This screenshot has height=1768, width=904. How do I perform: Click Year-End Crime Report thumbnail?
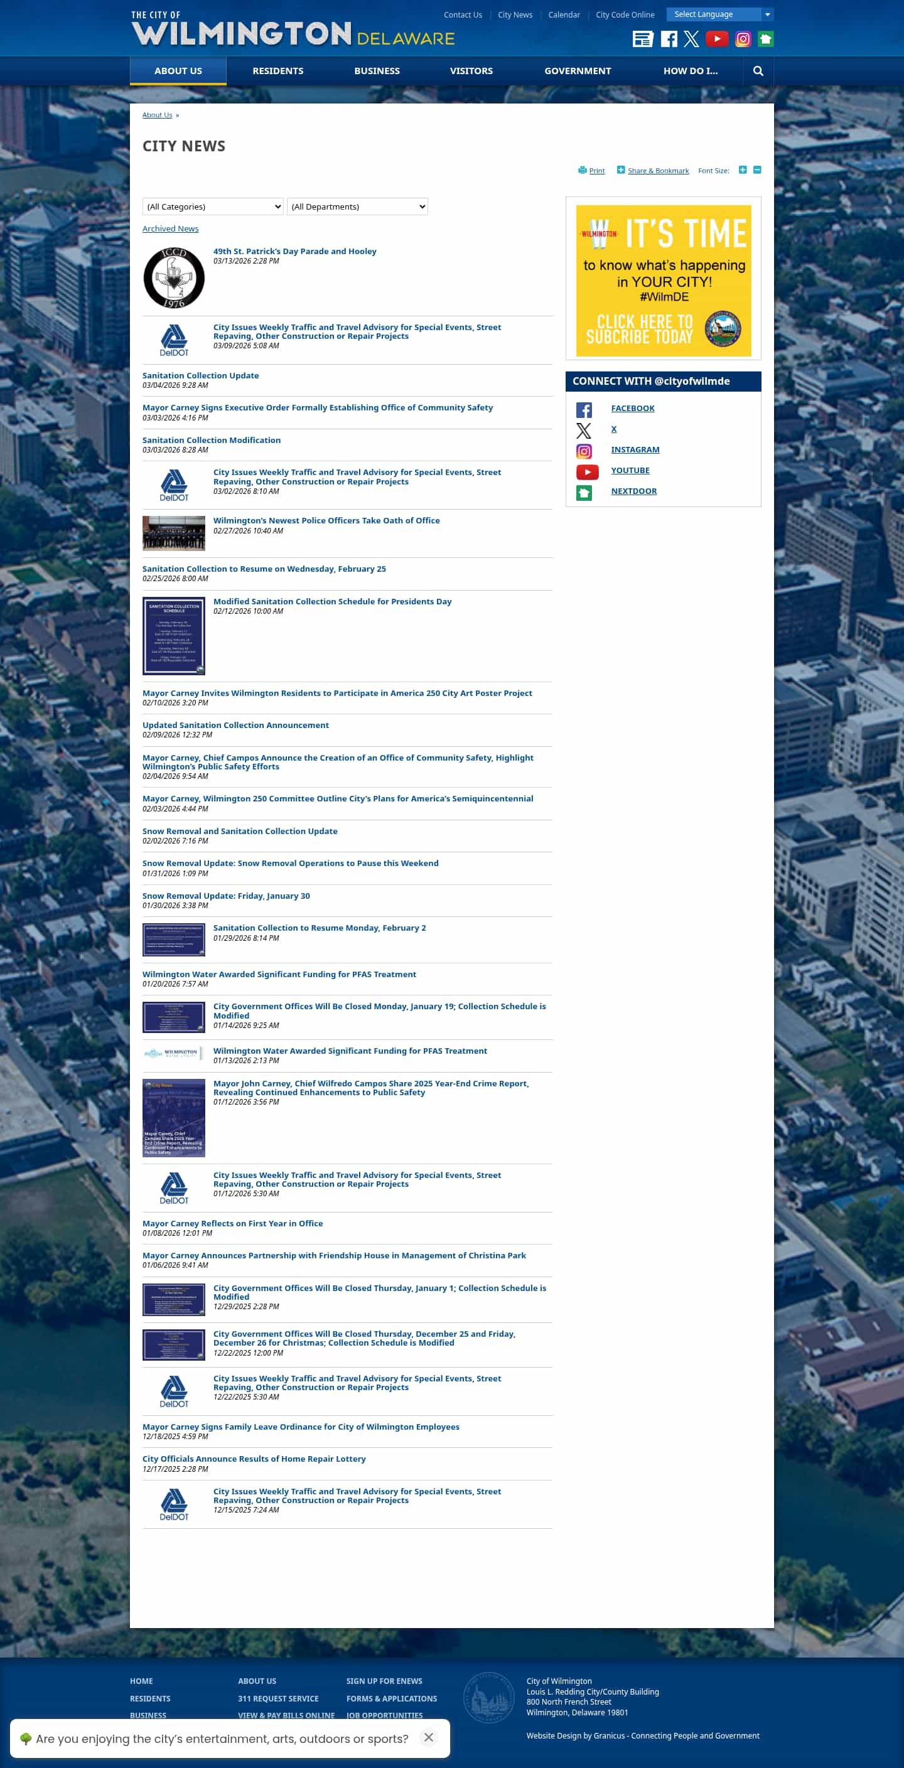[x=174, y=1117]
